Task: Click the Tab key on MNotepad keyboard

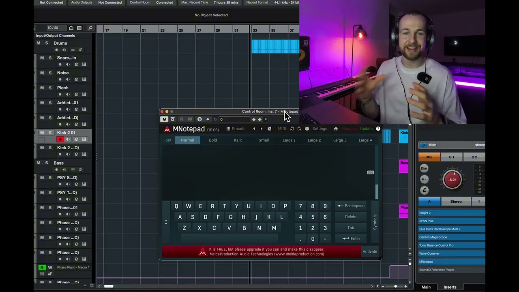Action: pos(351,228)
